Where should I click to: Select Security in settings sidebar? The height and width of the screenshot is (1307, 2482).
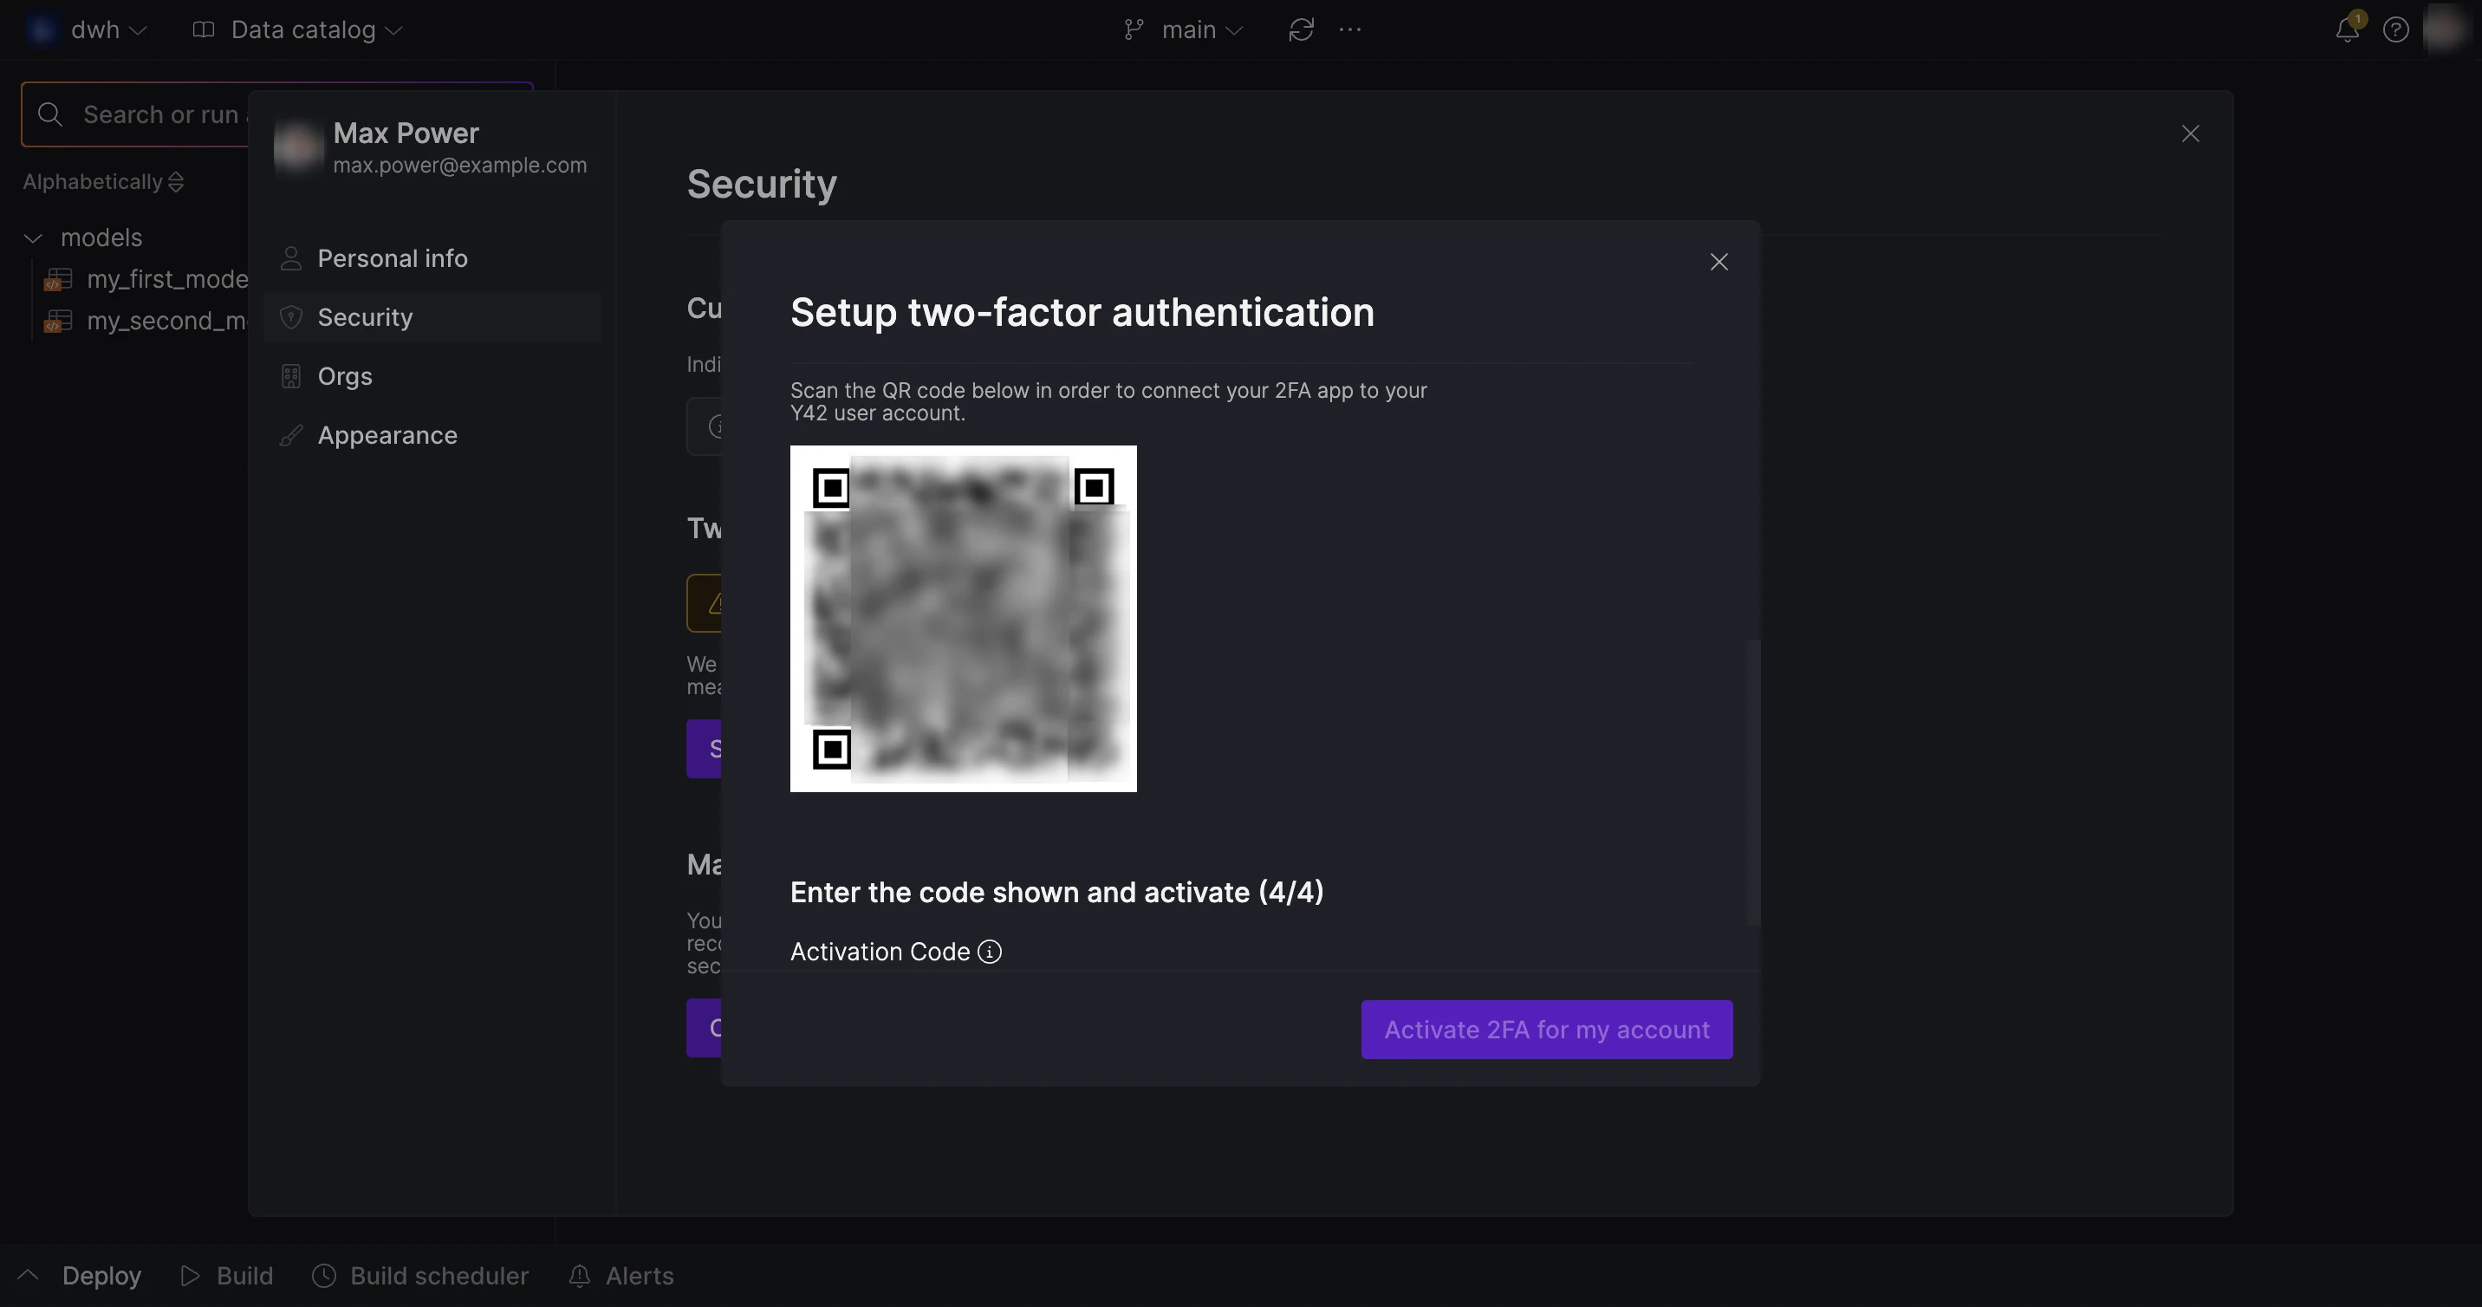point(432,317)
